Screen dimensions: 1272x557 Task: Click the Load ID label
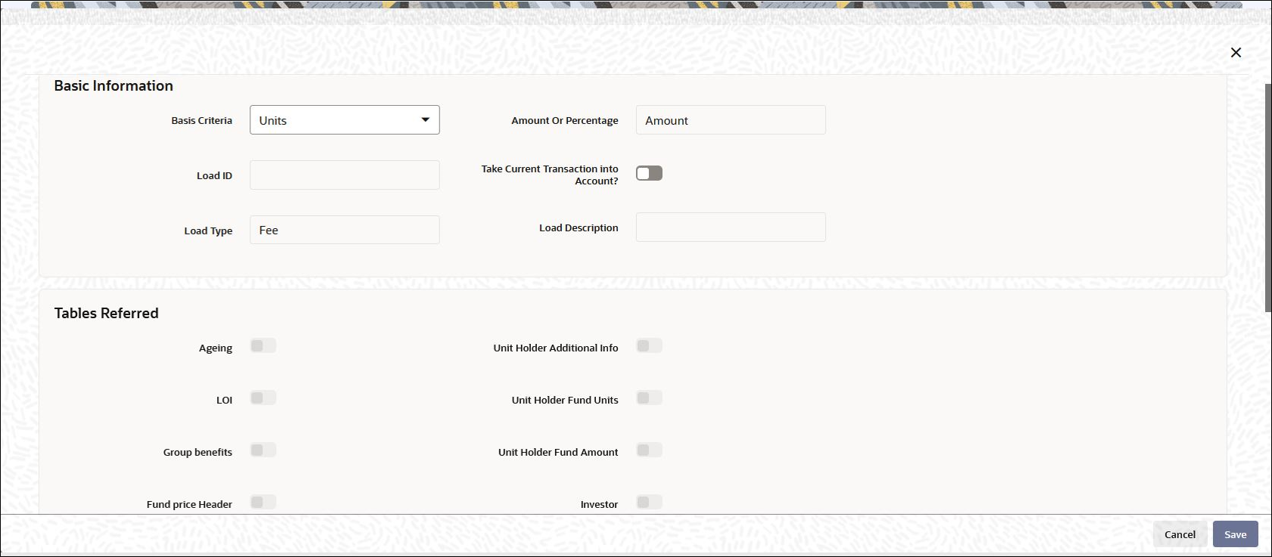tap(215, 175)
